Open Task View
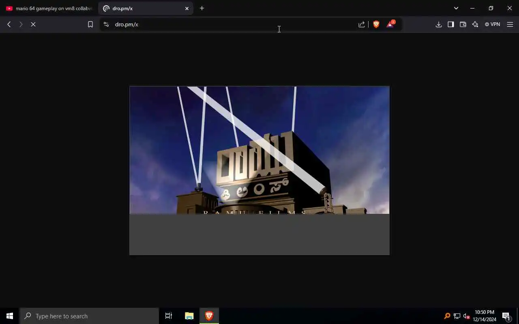Screen dimensions: 519x324 pyautogui.click(x=169, y=316)
